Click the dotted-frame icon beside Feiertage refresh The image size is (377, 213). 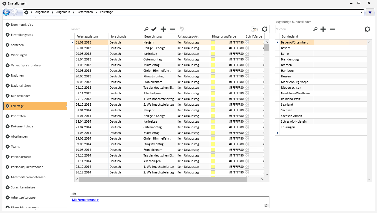[x=255, y=29]
